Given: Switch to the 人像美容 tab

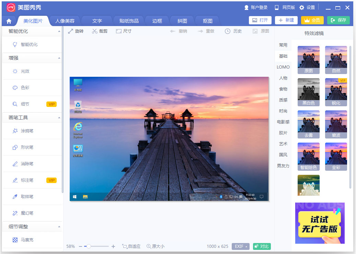Looking at the screenshot, I should pos(65,21).
